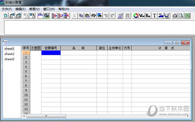Screen dimensions: 195x122
Task: Open the 文件(F) menu
Action: coord(6,9)
